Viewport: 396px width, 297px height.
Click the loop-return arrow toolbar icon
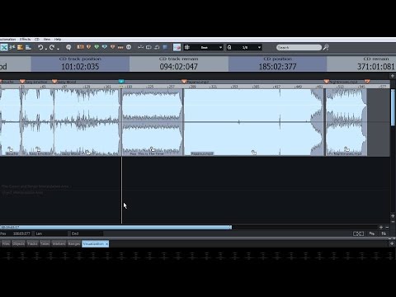point(157,47)
